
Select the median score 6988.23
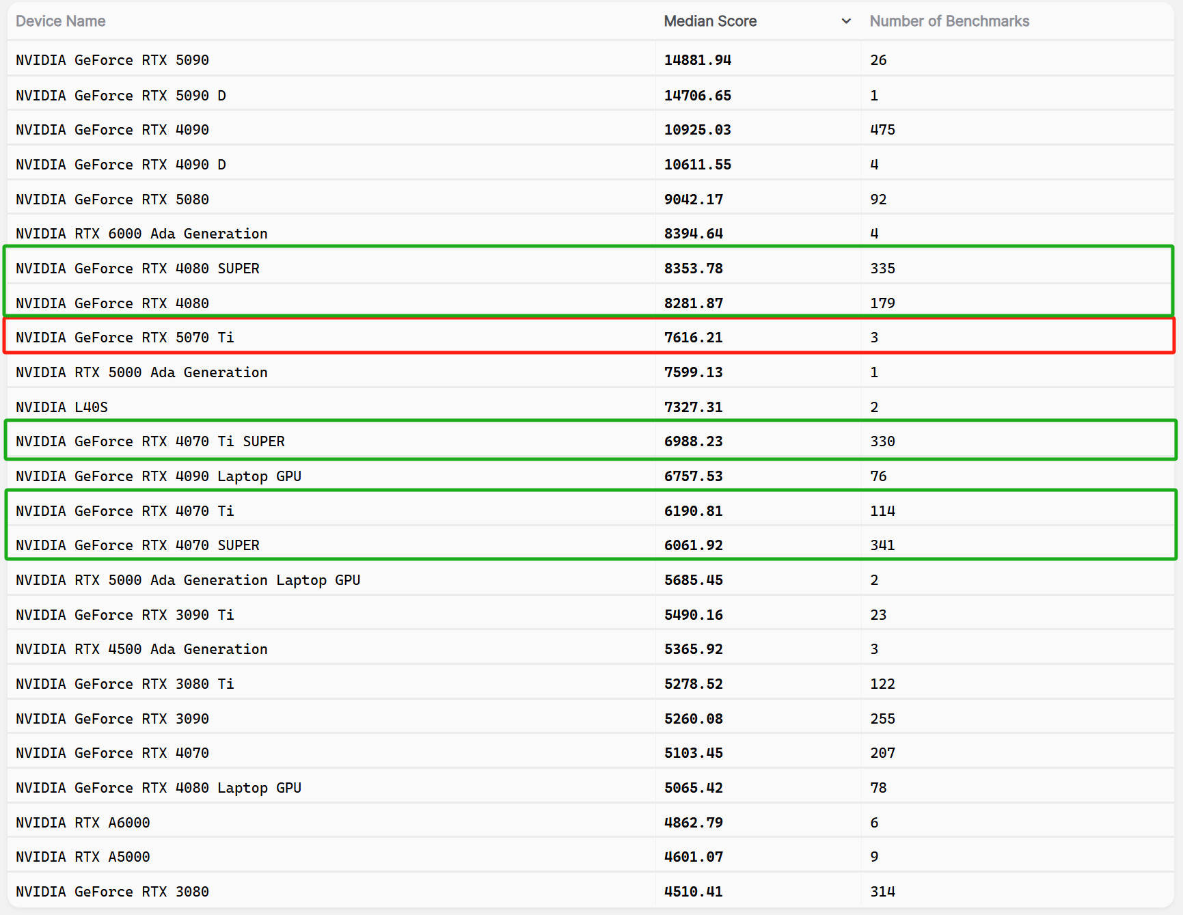click(x=694, y=441)
